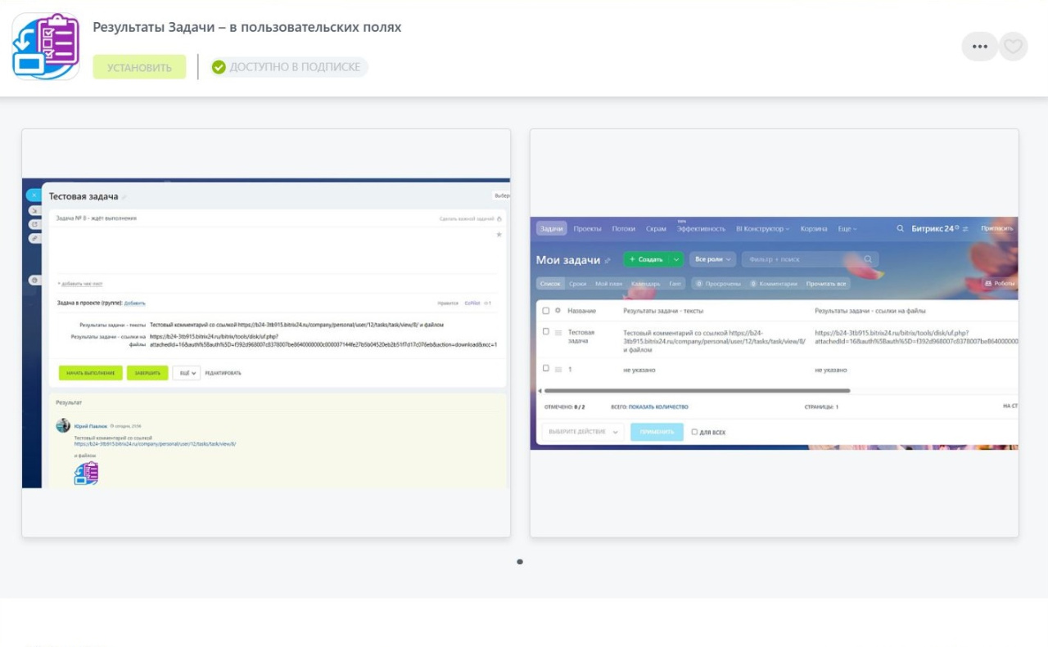1048x647 pixels.
Task: Click the green Создать button
Action: click(x=647, y=259)
